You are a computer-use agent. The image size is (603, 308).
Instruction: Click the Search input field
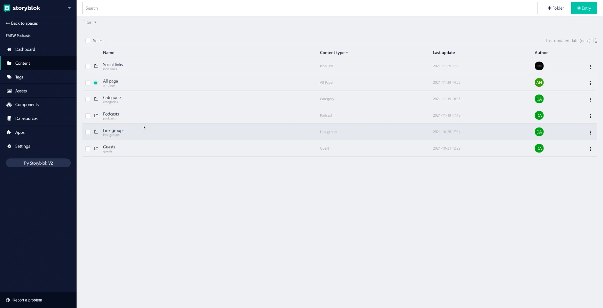(310, 8)
